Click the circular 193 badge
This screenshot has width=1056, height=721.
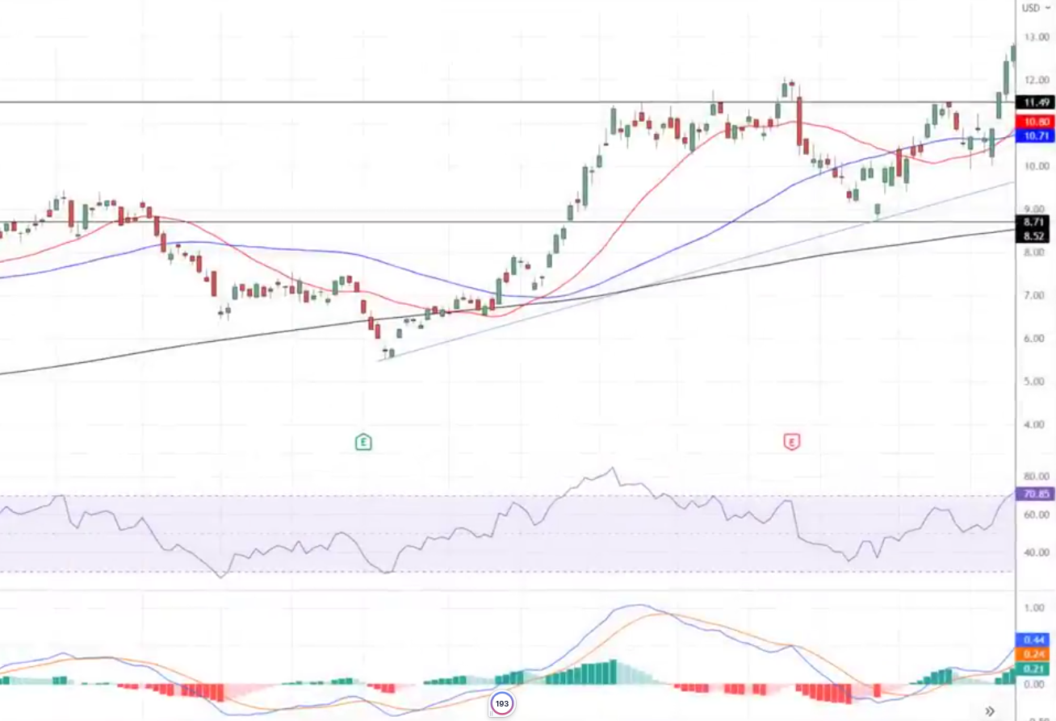coord(501,704)
